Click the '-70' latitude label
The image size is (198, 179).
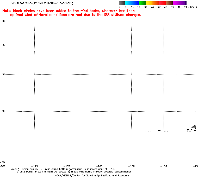(x=2, y=74)
